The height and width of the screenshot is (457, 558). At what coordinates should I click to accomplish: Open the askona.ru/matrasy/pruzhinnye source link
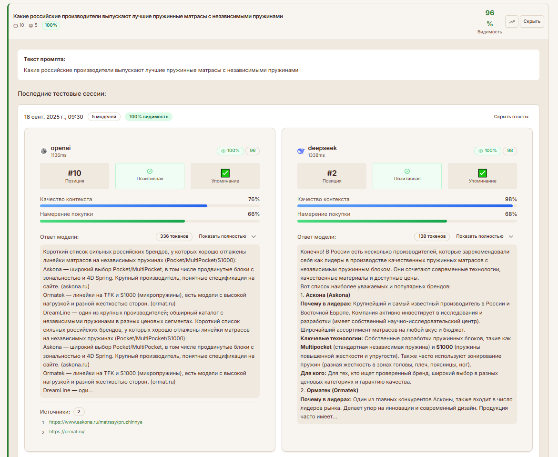96,422
